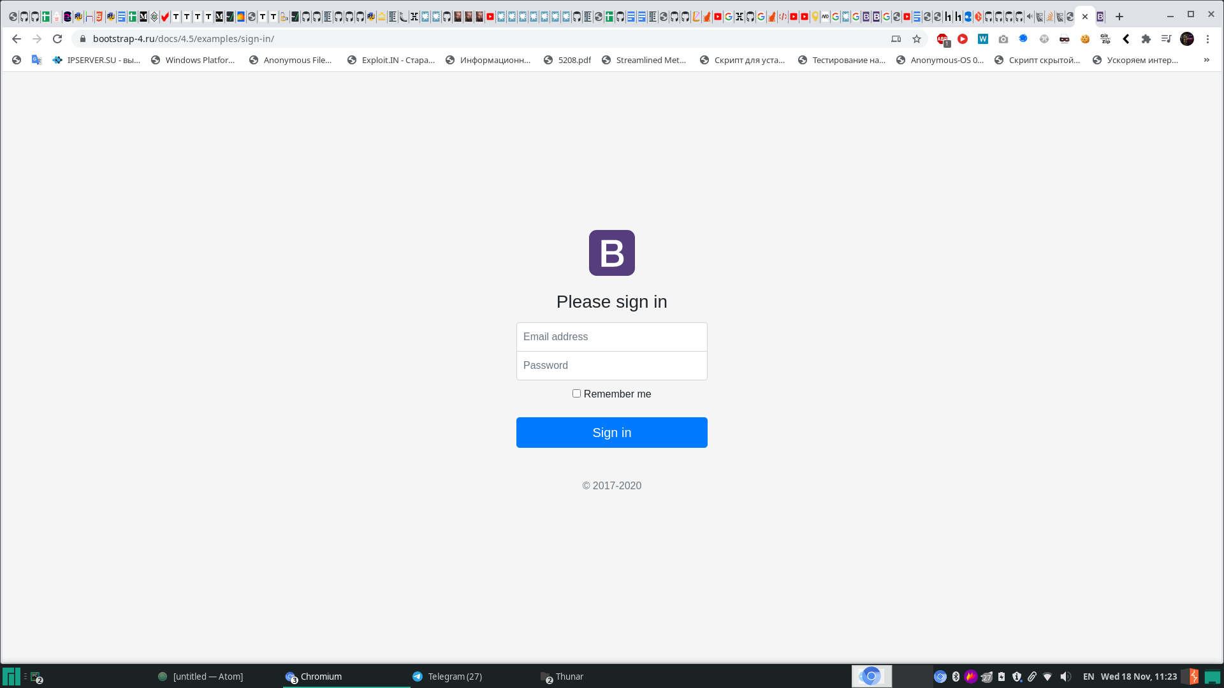Click the Chromium profile avatar
This screenshot has height=688, width=1224.
(1187, 39)
